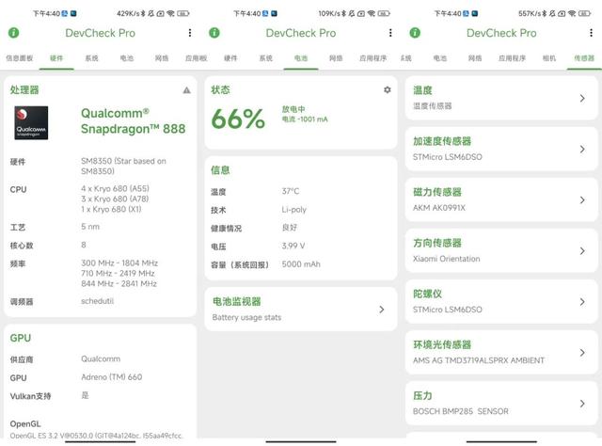Tap the 3.99 V voltage value

[293, 246]
